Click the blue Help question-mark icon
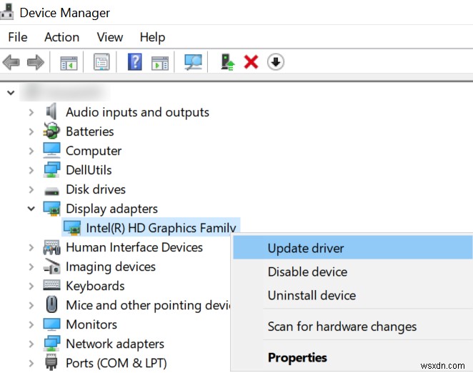Image resolution: width=473 pixels, height=373 pixels. (134, 62)
